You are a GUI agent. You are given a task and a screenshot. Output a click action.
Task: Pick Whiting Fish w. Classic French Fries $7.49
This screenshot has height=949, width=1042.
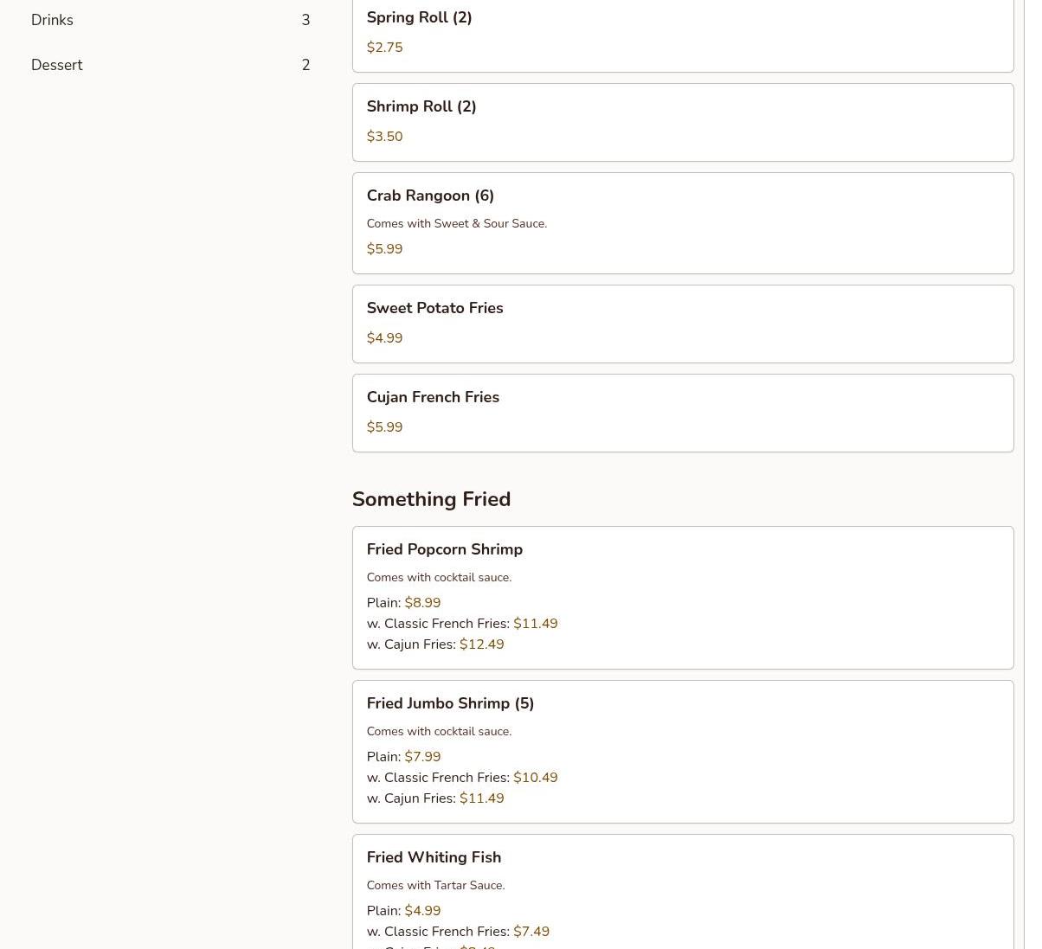[x=457, y=932]
